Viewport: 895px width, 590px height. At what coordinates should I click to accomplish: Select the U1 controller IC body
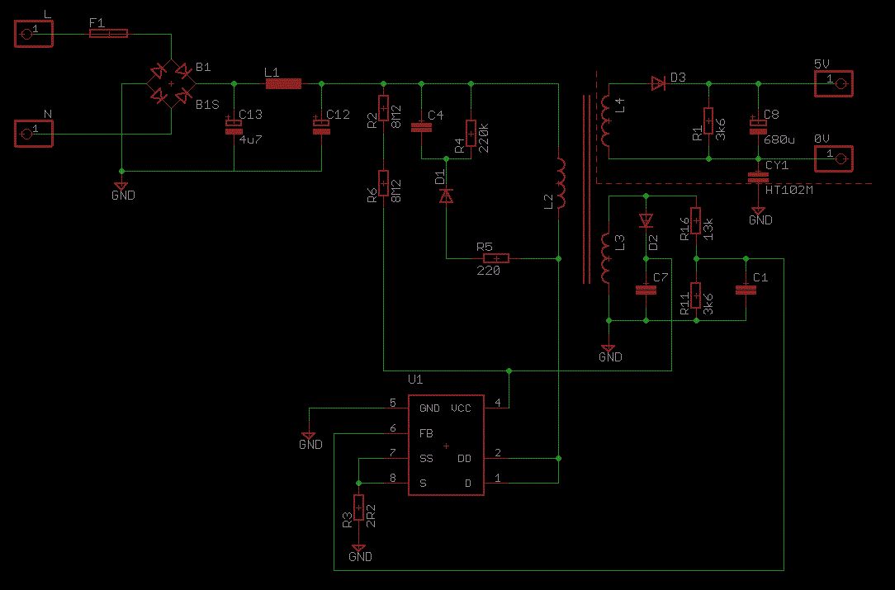pos(447,445)
